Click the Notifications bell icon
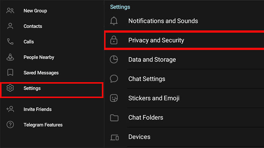The height and width of the screenshot is (148, 264). point(114,21)
